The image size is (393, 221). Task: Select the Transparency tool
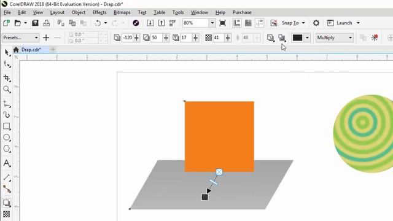tap(7, 214)
